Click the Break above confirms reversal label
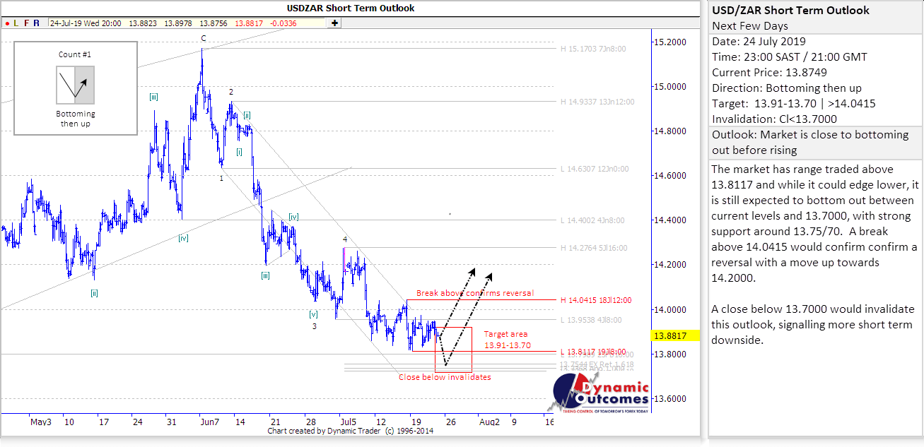924x447 pixels. click(474, 293)
